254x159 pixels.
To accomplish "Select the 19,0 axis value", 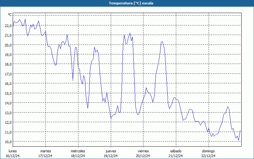I will tap(8, 55).
